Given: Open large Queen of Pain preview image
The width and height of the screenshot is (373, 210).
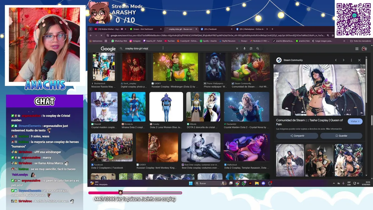Looking at the screenshot, I should click(319, 90).
